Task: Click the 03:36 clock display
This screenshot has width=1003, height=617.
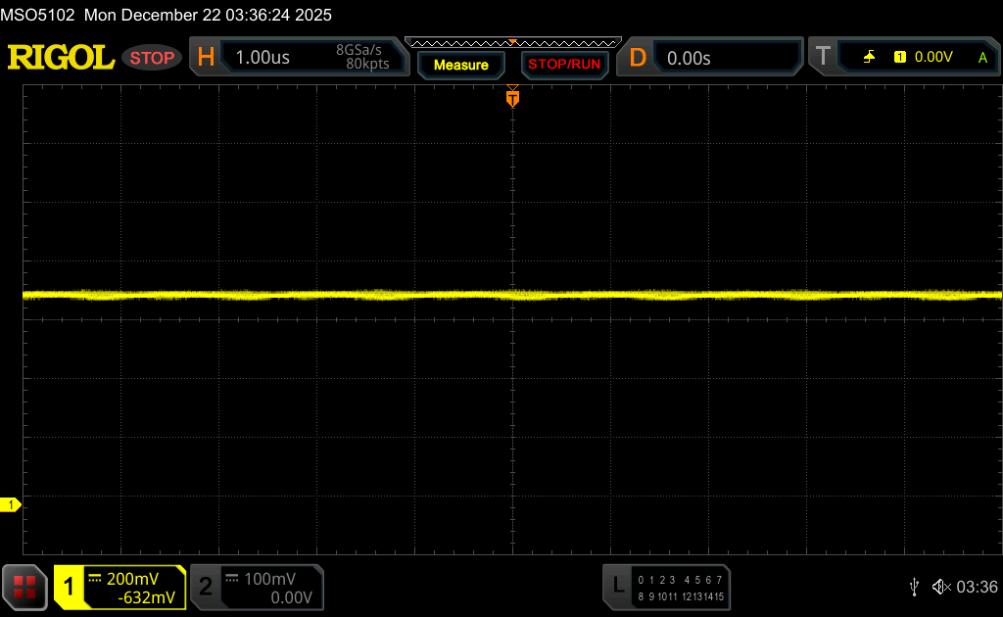Action: pos(977,587)
